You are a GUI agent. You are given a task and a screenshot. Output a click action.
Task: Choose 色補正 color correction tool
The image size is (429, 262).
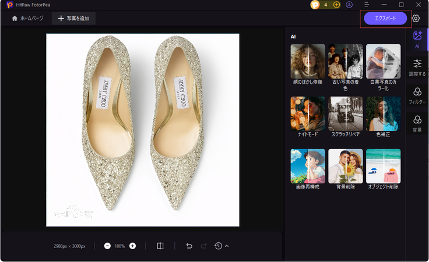click(384, 117)
